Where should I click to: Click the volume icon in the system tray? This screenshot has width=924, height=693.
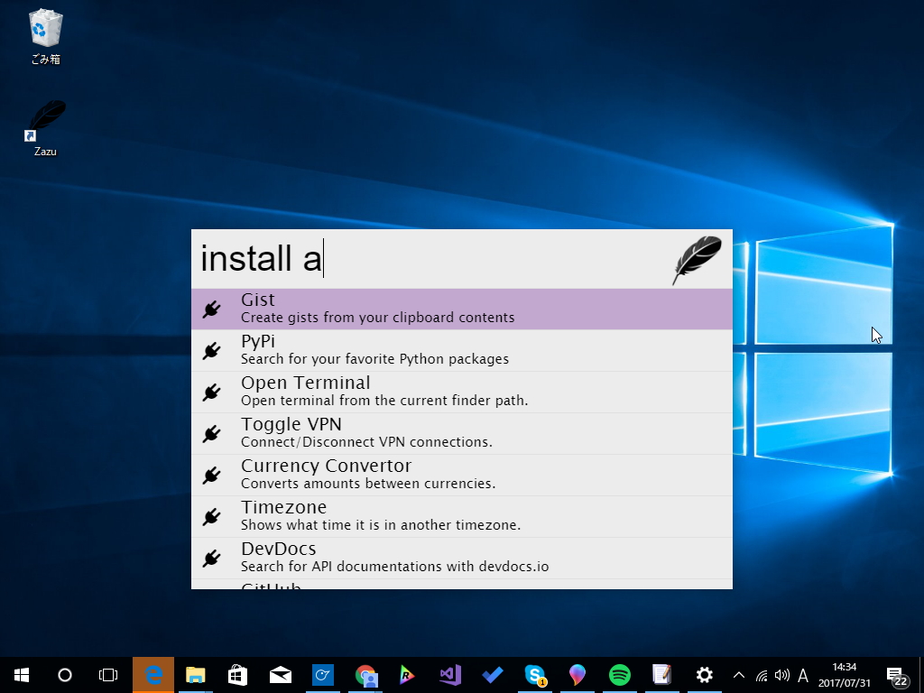click(x=781, y=674)
